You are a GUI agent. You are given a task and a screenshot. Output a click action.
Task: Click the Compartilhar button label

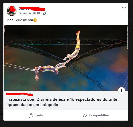tap(99, 115)
